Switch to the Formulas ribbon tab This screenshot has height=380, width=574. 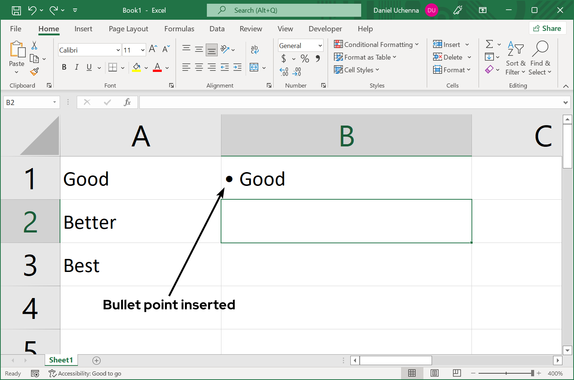[x=179, y=29]
